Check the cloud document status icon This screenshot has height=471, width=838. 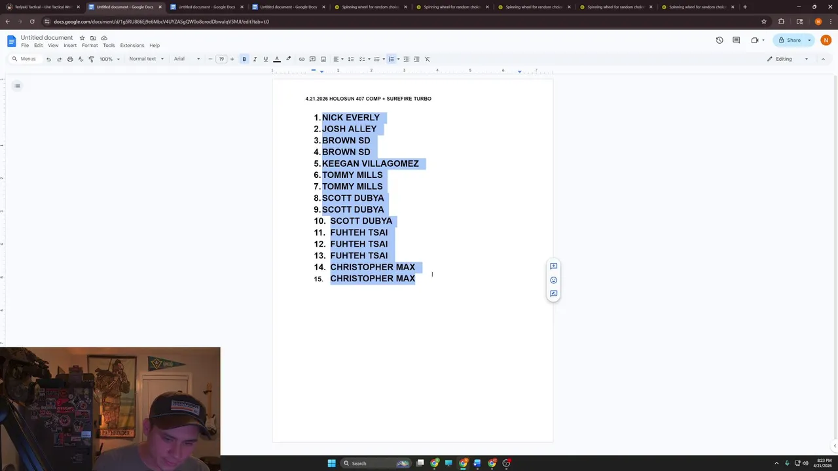[x=104, y=38]
